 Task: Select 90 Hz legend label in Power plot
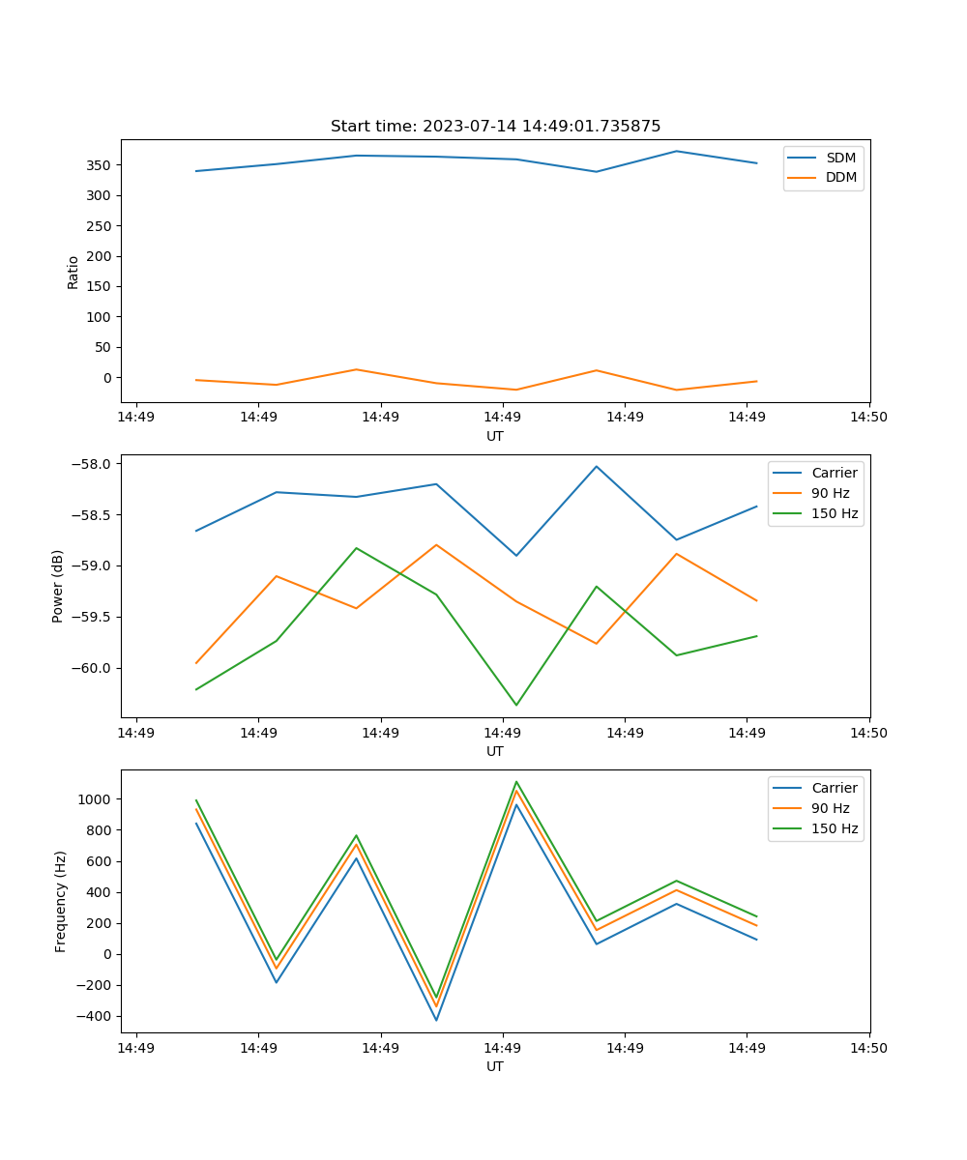point(831,493)
